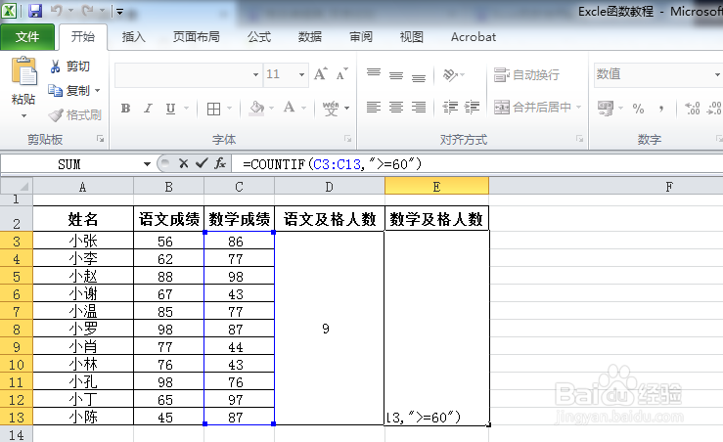Click the Save icon in quick access toolbar
The width and height of the screenshot is (723, 442).
tap(35, 11)
